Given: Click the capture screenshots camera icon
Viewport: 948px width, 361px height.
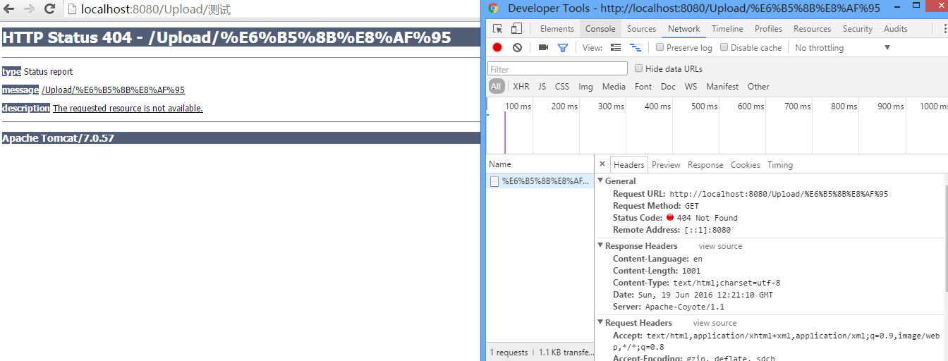Looking at the screenshot, I should coord(543,47).
